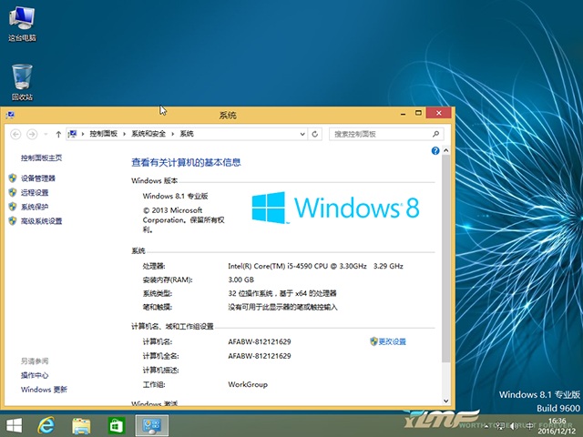The image size is (583, 437).
Task: Click the 更改设置 link
Action: (392, 341)
